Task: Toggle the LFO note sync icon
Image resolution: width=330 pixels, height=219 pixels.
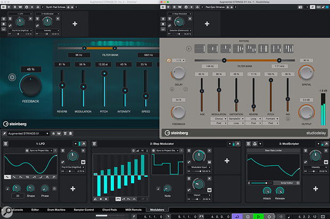Action: tap(7, 189)
